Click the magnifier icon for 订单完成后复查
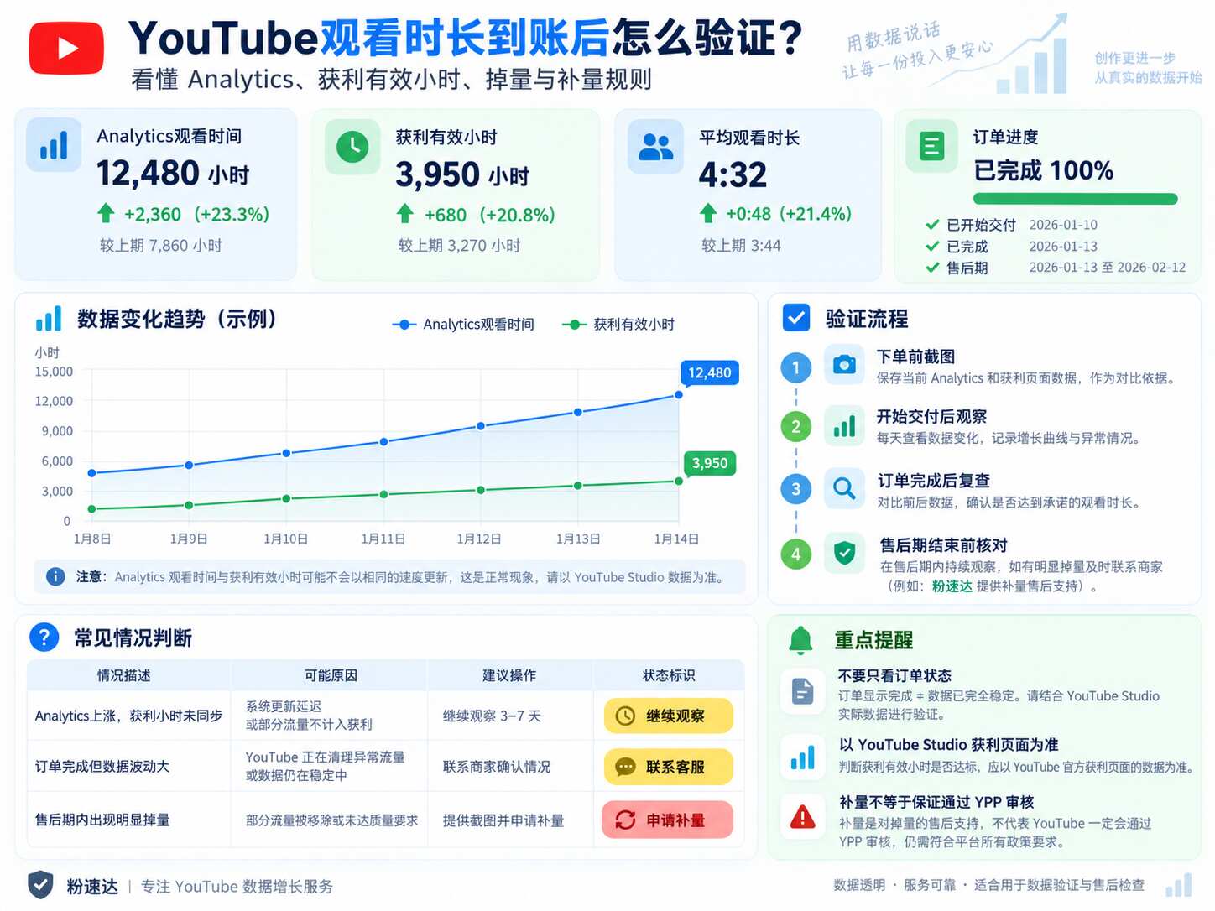The width and height of the screenshot is (1215, 911). tap(844, 488)
